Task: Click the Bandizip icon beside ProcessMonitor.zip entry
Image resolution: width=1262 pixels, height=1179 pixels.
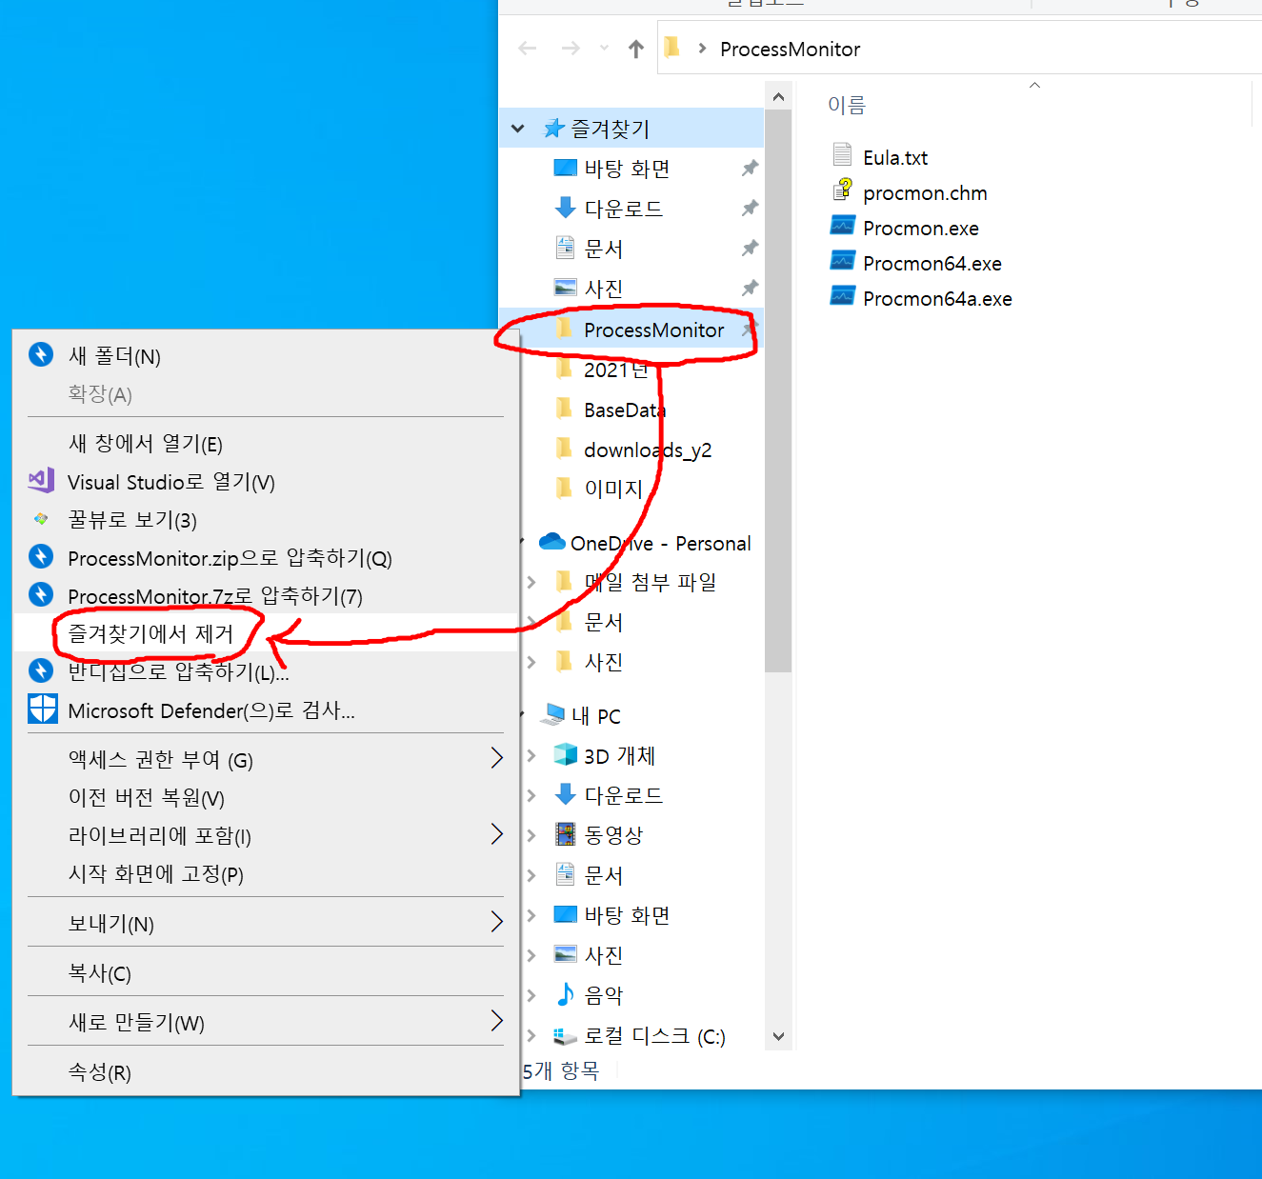Action: click(x=41, y=556)
